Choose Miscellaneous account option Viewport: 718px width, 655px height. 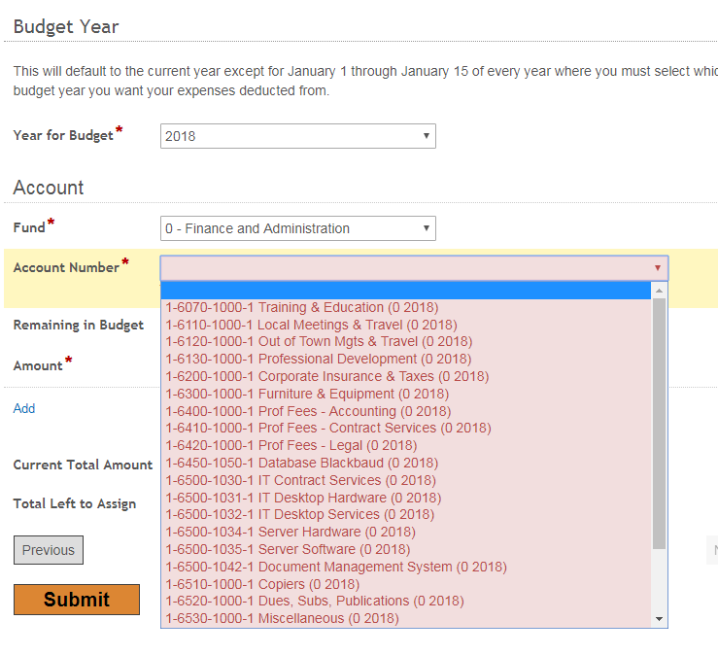click(406, 618)
